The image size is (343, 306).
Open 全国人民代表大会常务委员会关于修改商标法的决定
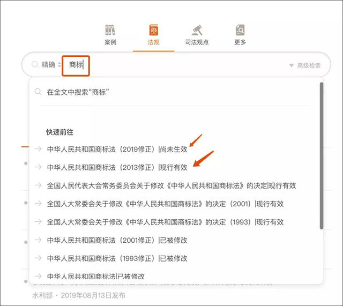(171, 185)
